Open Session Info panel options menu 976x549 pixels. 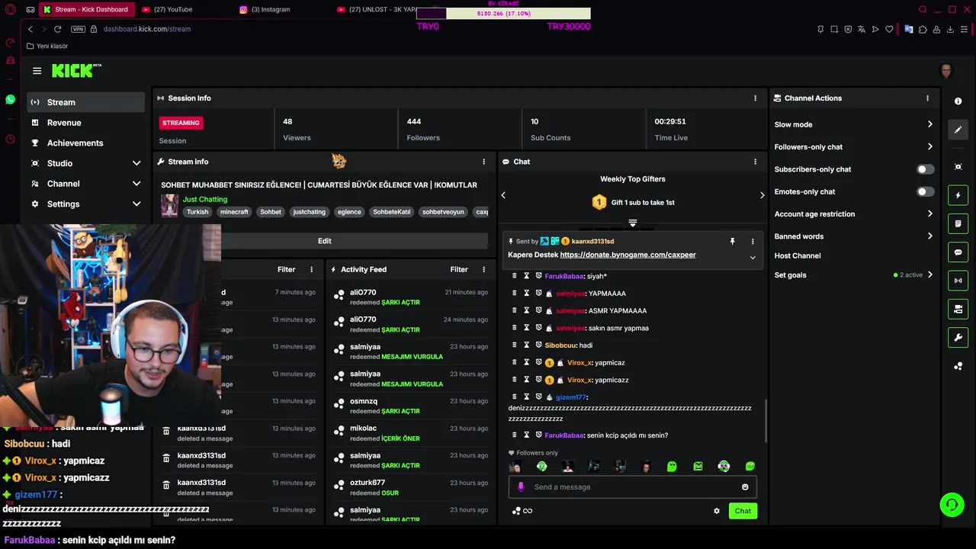pos(756,98)
